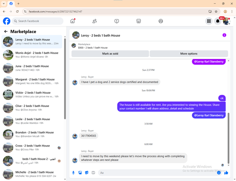Click the back arrow beside Marketplace

6,32
